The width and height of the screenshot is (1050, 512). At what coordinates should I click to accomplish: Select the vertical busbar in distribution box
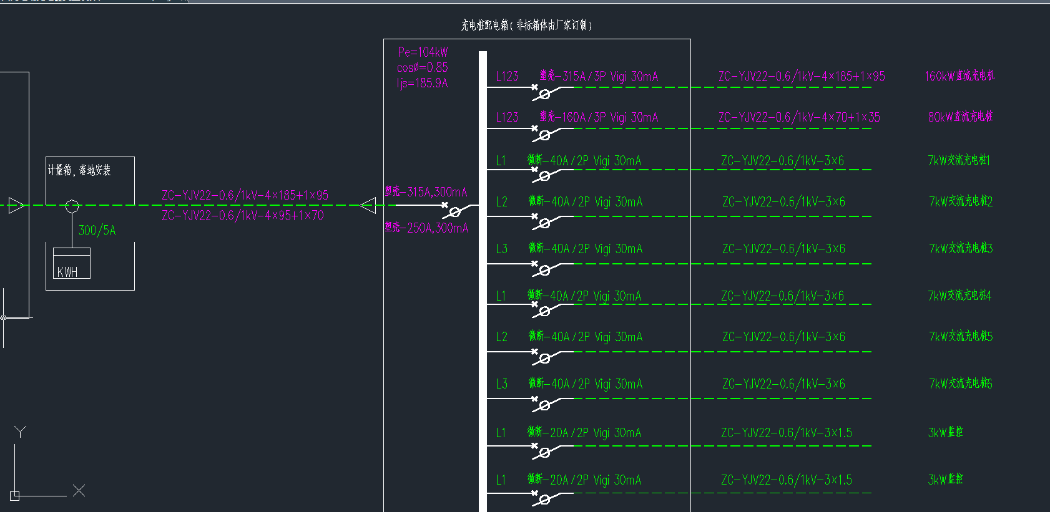tap(483, 281)
